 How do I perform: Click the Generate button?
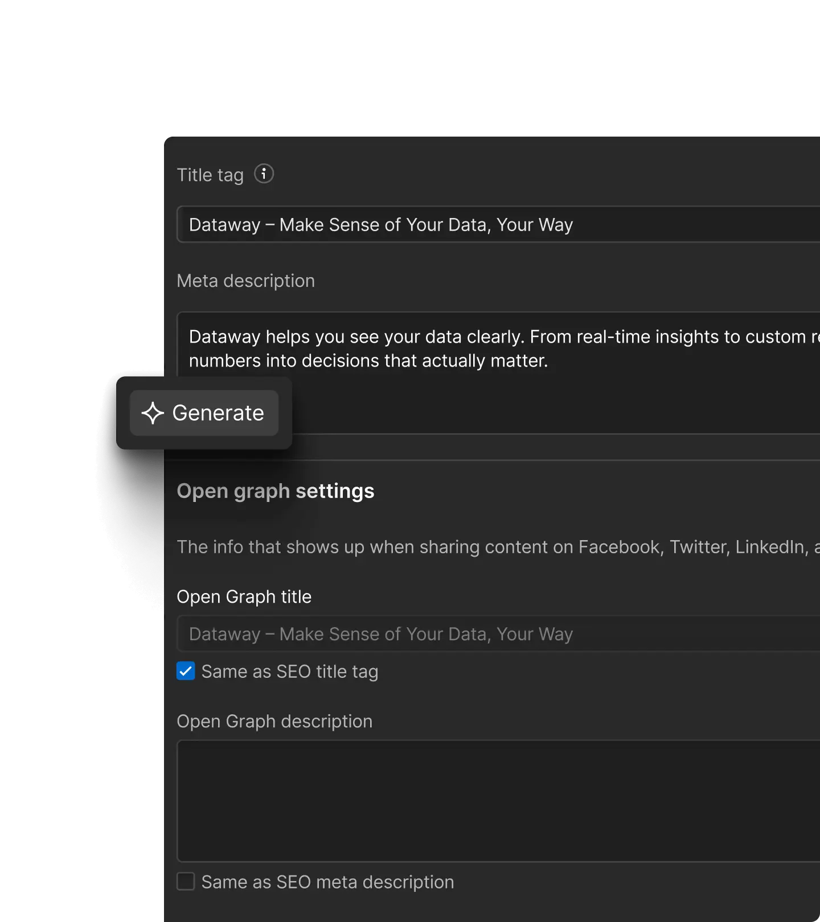coord(204,413)
